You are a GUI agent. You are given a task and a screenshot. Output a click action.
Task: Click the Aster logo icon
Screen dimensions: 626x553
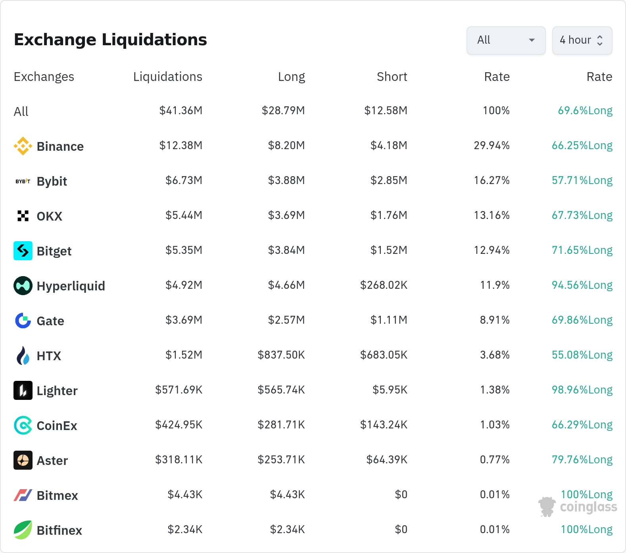coord(23,460)
